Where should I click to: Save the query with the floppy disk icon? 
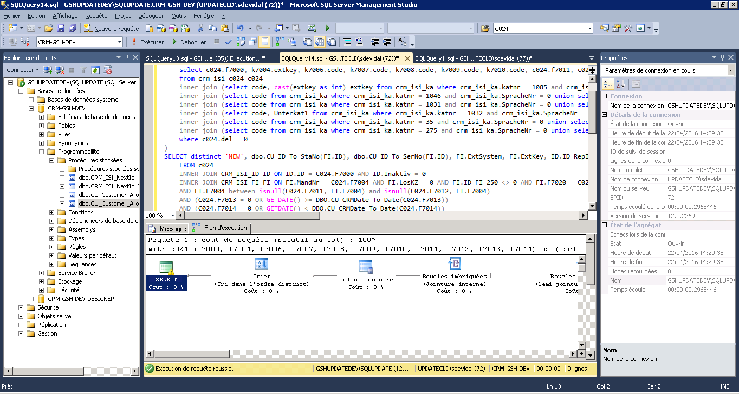(61, 28)
